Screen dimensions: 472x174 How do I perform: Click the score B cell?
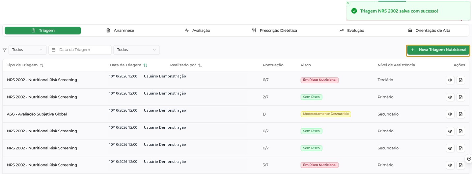coord(264,114)
